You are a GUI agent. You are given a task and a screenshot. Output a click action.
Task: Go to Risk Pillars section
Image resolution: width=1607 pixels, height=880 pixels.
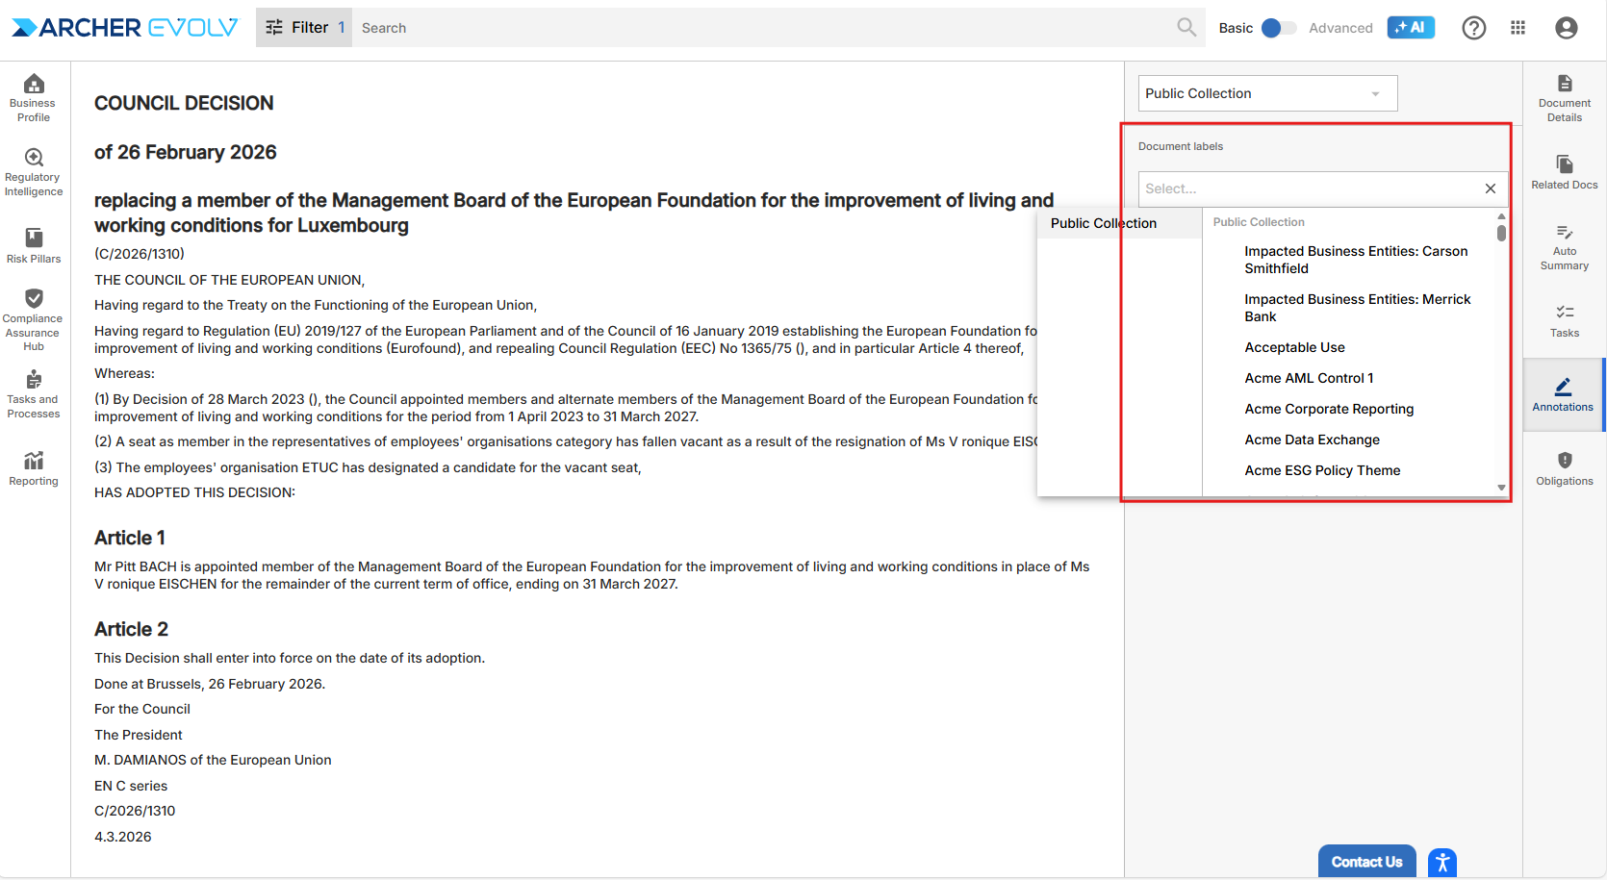pos(34,245)
